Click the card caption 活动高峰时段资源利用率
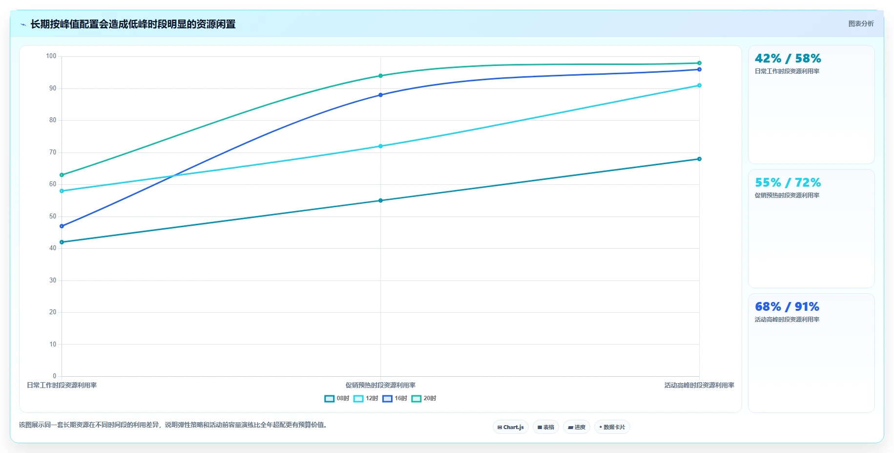The height and width of the screenshot is (453, 894). 787,320
